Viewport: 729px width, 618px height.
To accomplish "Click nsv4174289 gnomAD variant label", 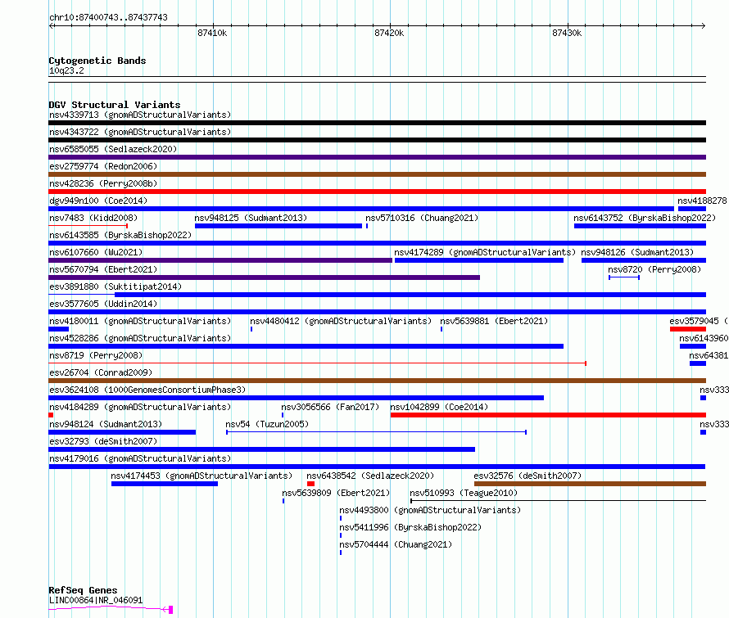I will pyautogui.click(x=485, y=252).
